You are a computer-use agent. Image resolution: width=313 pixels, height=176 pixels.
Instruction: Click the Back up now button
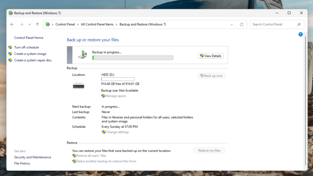click(211, 76)
